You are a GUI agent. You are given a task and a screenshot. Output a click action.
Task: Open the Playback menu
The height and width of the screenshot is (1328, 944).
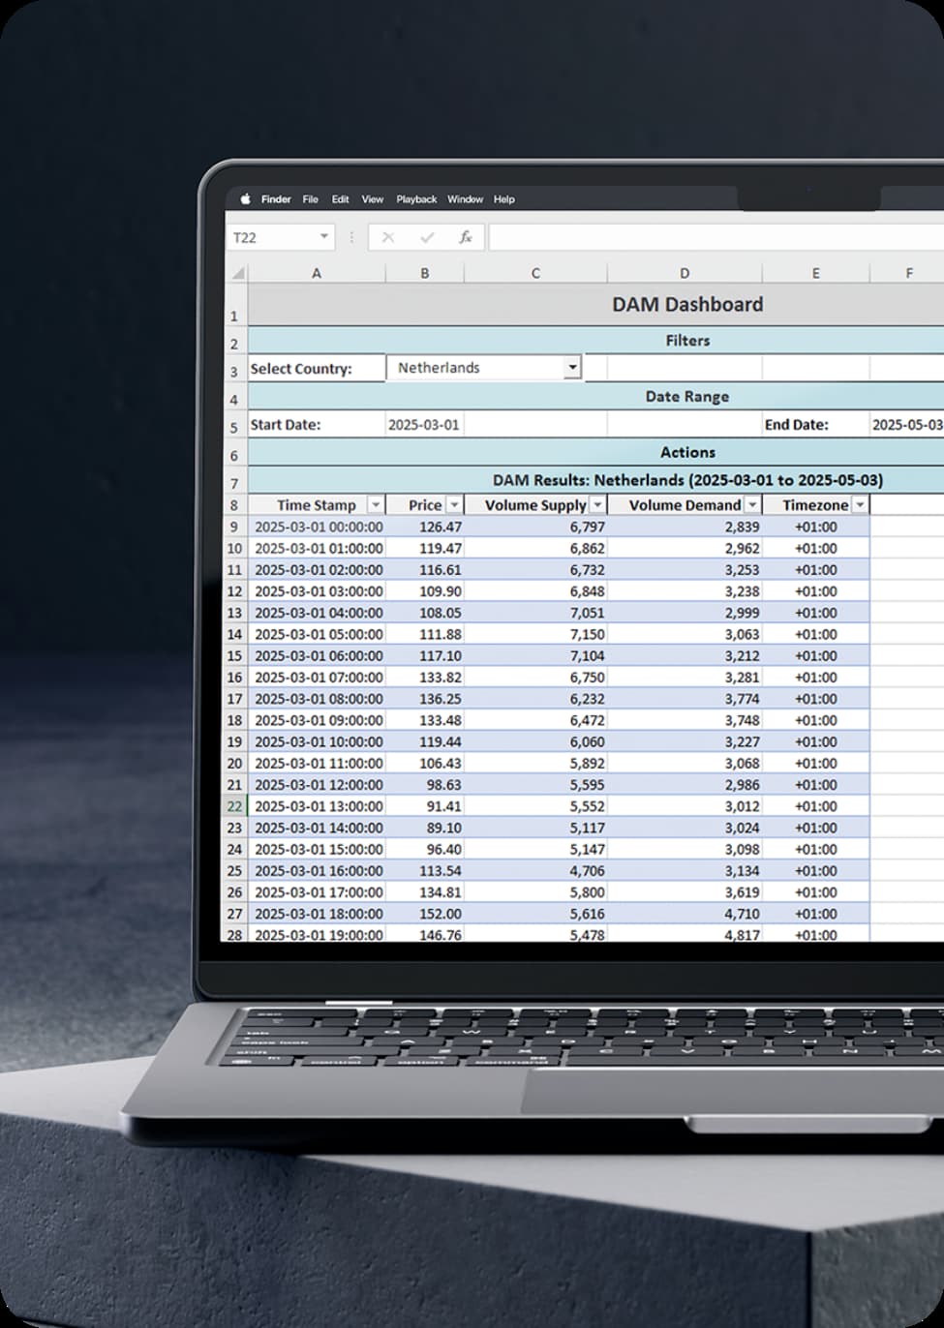pyautogui.click(x=415, y=199)
